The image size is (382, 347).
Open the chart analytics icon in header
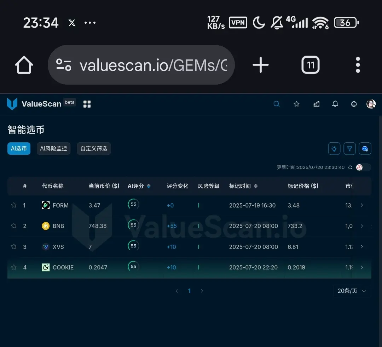316,104
